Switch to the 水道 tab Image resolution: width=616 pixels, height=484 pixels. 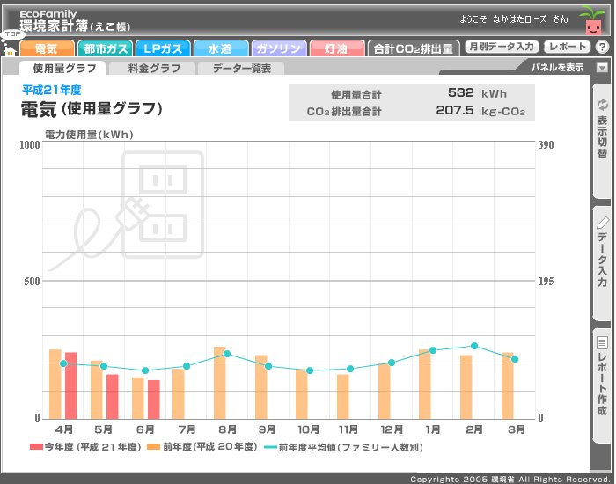[x=219, y=48]
